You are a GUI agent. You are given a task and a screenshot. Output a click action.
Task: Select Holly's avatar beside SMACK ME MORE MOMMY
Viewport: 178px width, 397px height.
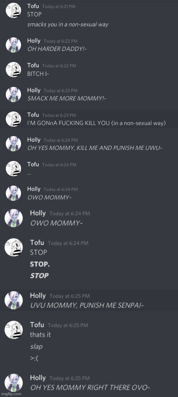(14, 94)
